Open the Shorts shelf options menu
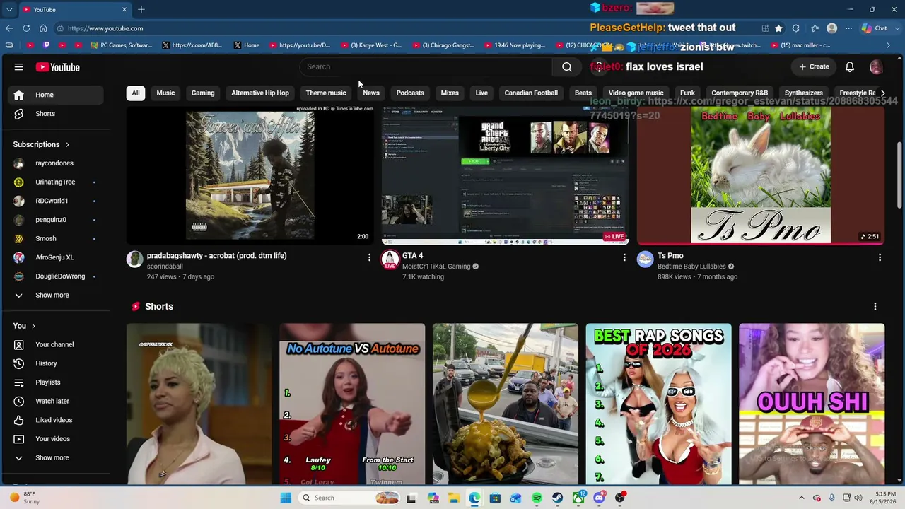The width and height of the screenshot is (905, 509). point(875,306)
